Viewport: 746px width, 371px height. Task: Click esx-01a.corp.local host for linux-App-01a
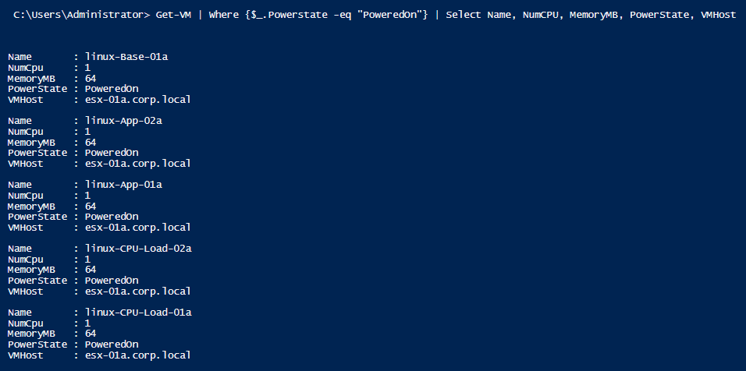[138, 228]
